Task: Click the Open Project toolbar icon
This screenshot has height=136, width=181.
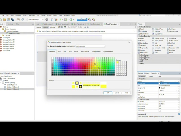Action: pos(8,20)
